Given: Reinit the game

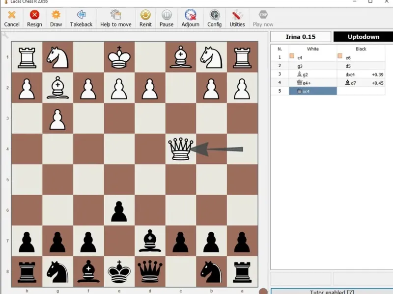Looking at the screenshot, I should [x=145, y=19].
